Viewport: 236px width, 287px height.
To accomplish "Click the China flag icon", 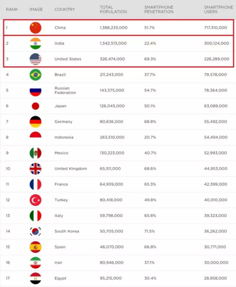I will click(36, 28).
